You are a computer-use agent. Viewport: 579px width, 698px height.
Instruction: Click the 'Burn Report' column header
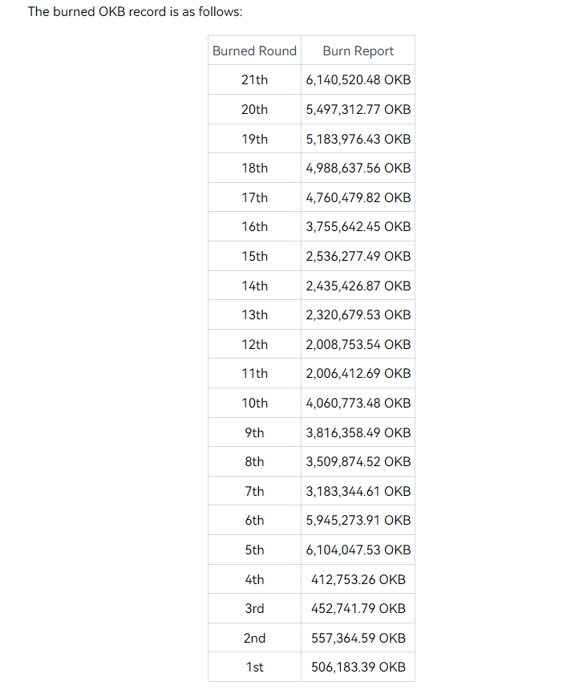point(358,51)
